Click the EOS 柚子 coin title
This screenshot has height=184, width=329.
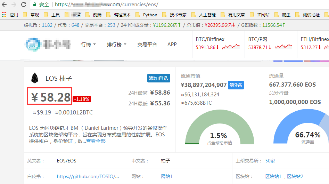coord(59,78)
